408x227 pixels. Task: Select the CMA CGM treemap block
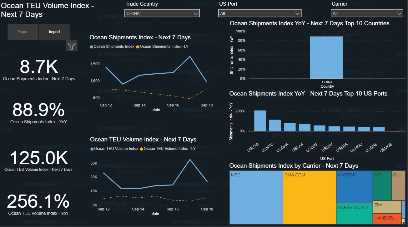coord(309,197)
